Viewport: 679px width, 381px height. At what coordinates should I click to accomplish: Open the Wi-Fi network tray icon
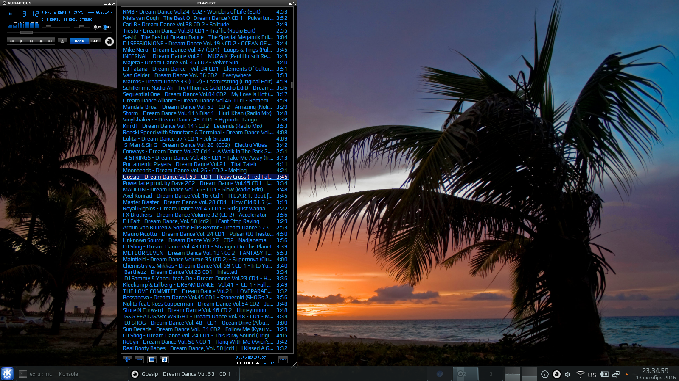580,374
